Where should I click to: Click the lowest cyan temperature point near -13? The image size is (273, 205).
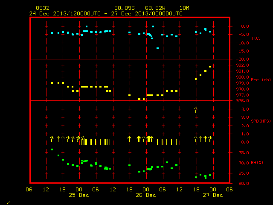[x=157, y=48]
